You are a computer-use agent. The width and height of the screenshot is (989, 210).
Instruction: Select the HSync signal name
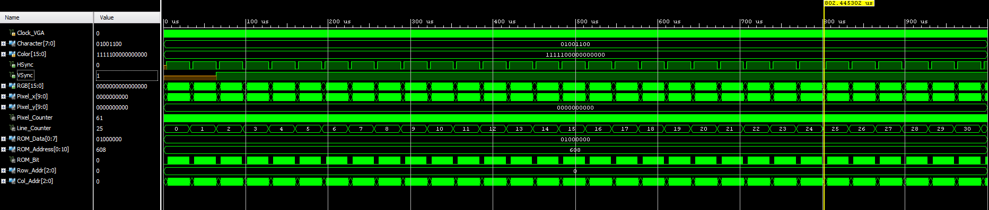pos(25,65)
